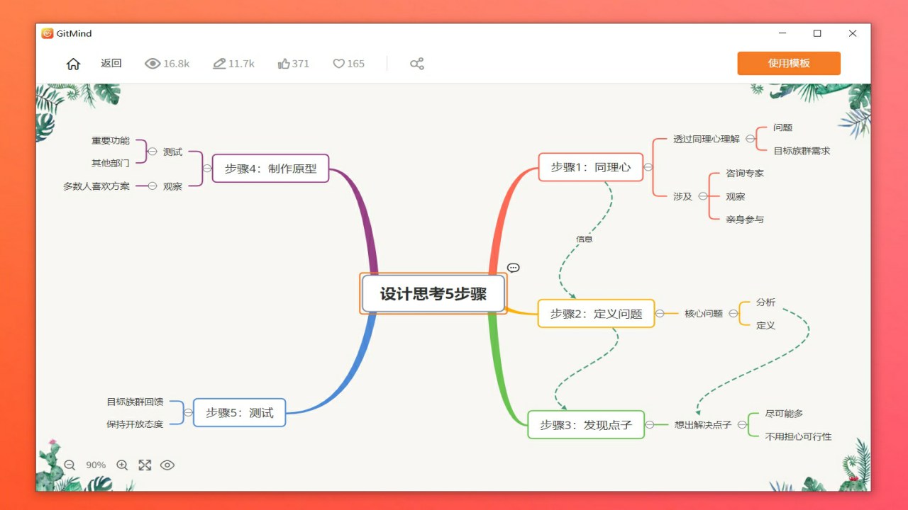The image size is (908, 510).
Task: Like the template with thumbs-up icon
Action: [284, 64]
